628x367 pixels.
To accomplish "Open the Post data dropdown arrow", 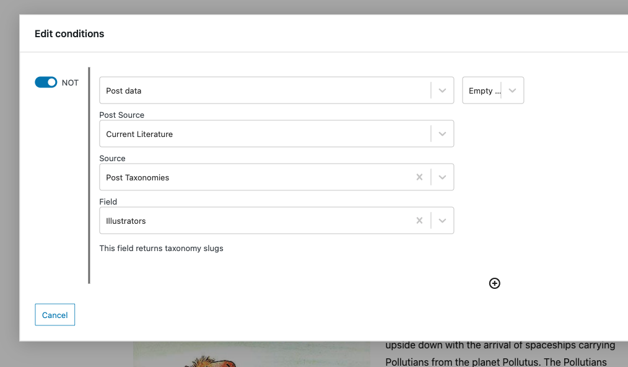I will pos(442,91).
